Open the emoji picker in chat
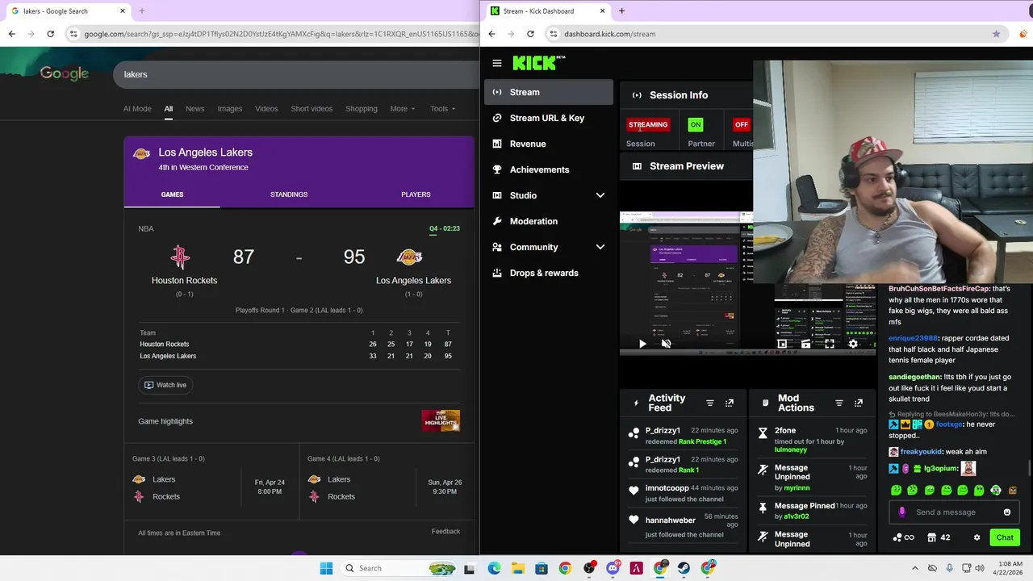 coord(1006,512)
